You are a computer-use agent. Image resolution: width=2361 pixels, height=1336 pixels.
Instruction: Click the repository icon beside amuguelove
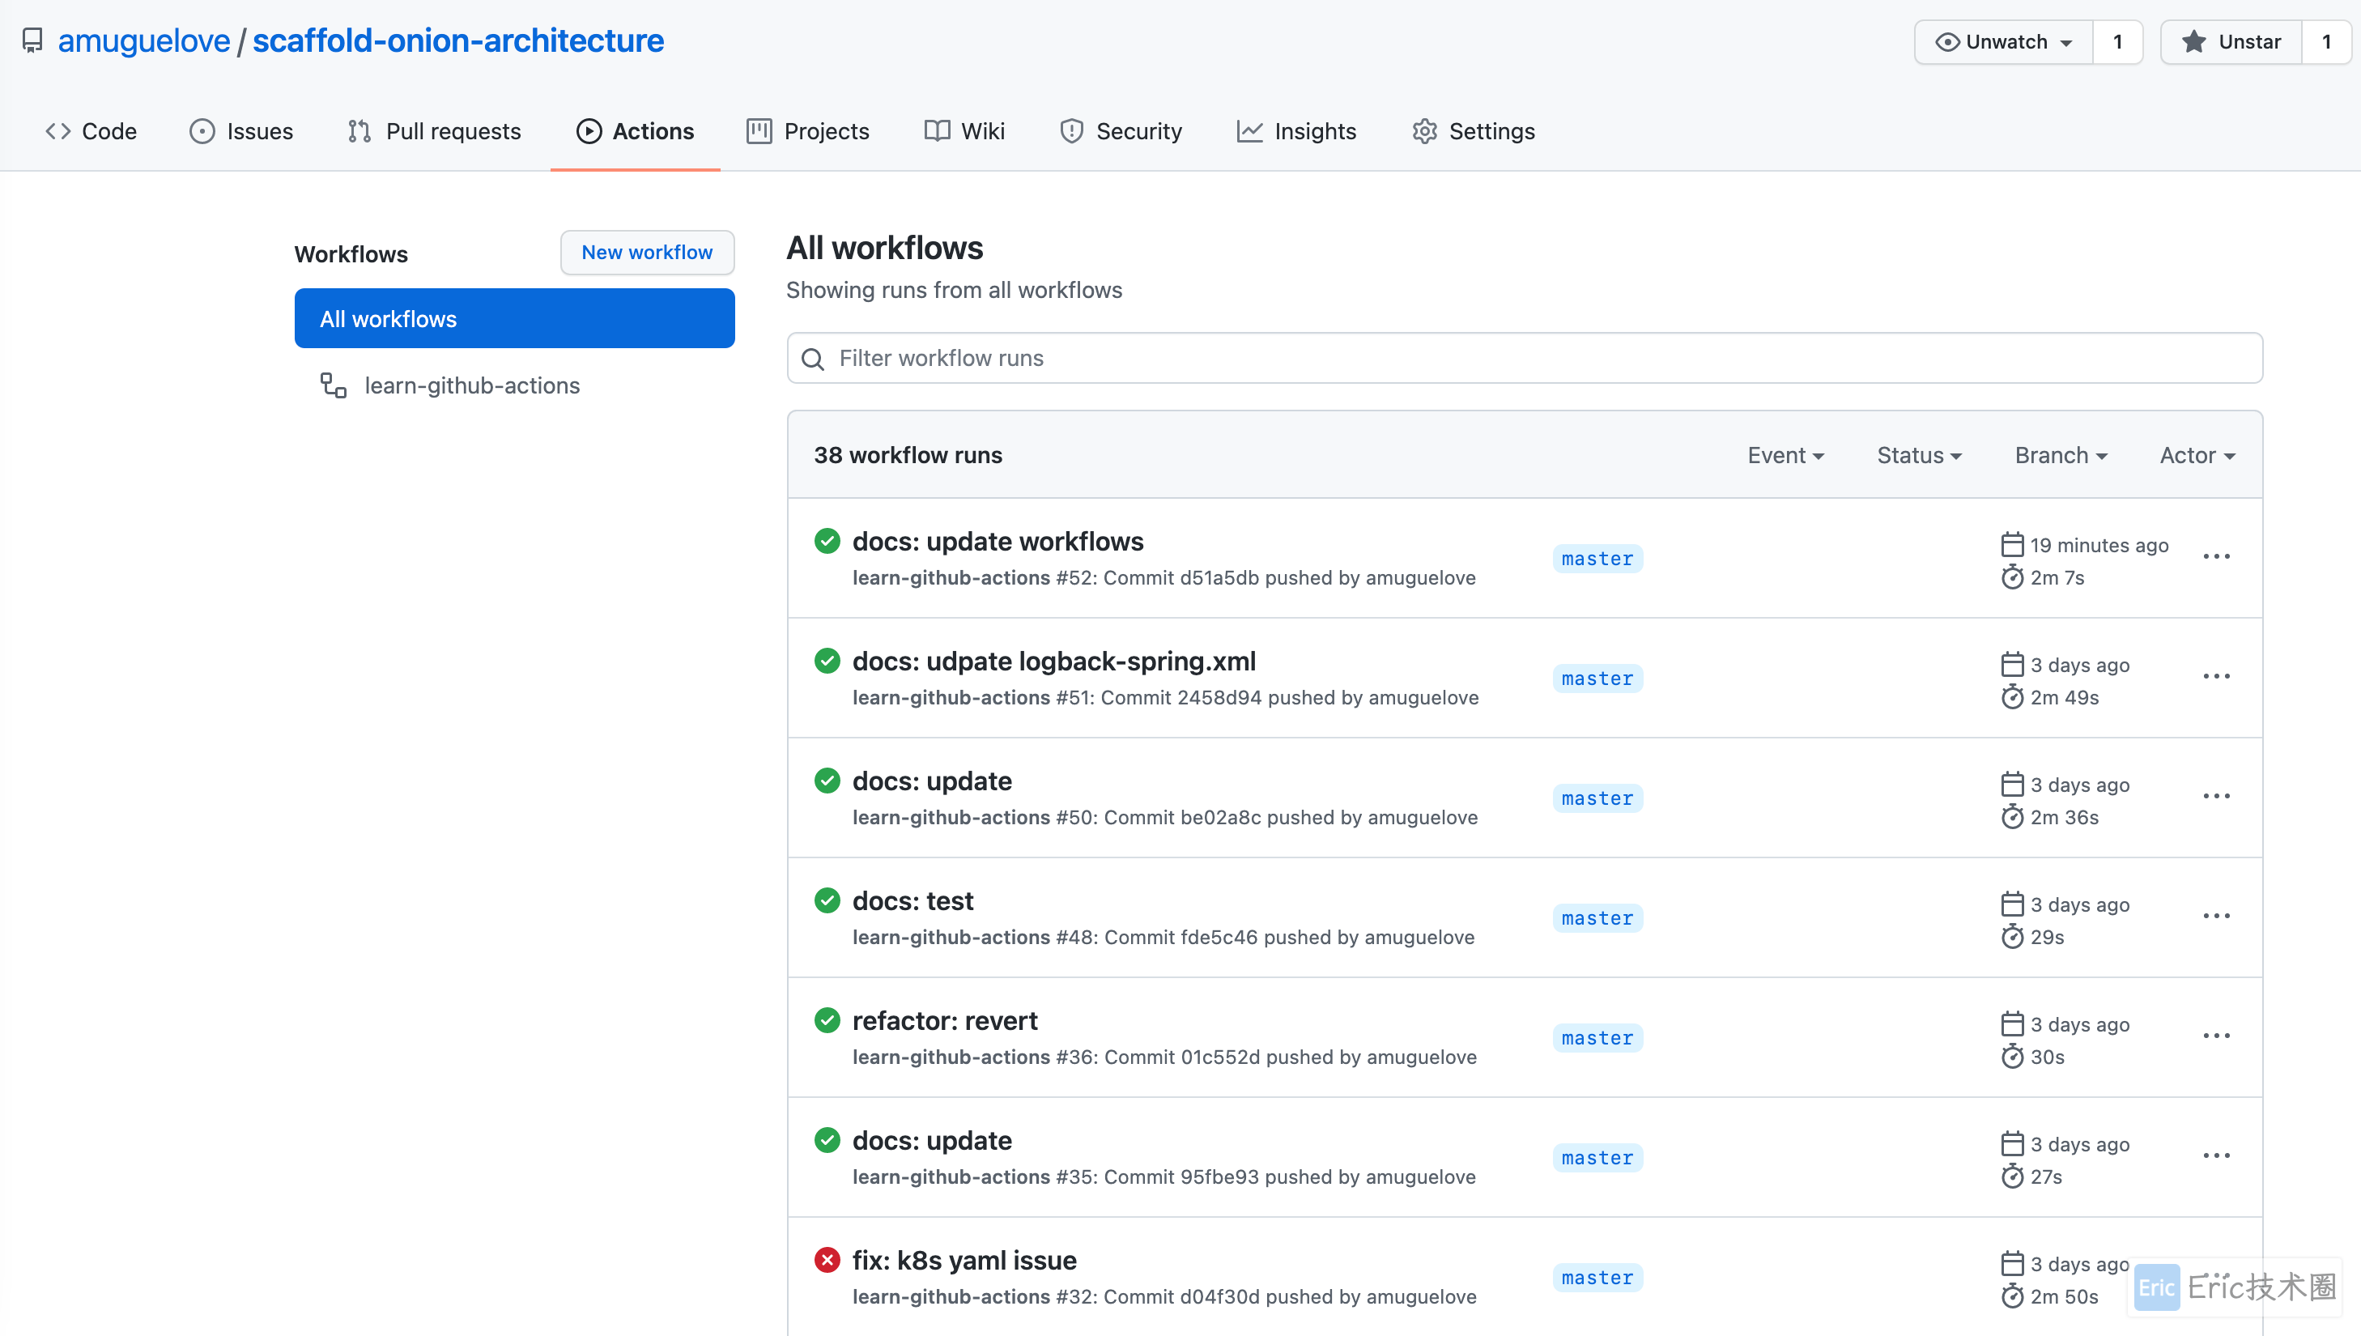32,40
